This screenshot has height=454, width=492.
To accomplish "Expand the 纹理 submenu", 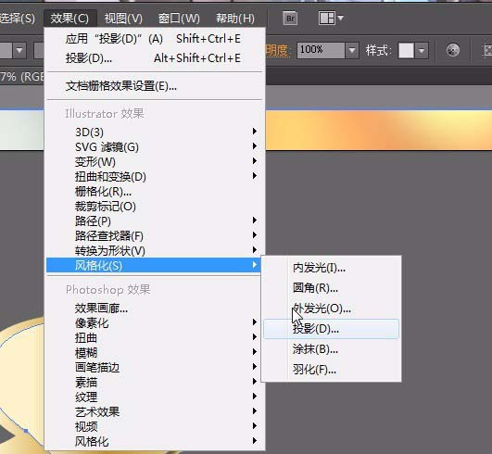I will pyautogui.click(x=154, y=397).
